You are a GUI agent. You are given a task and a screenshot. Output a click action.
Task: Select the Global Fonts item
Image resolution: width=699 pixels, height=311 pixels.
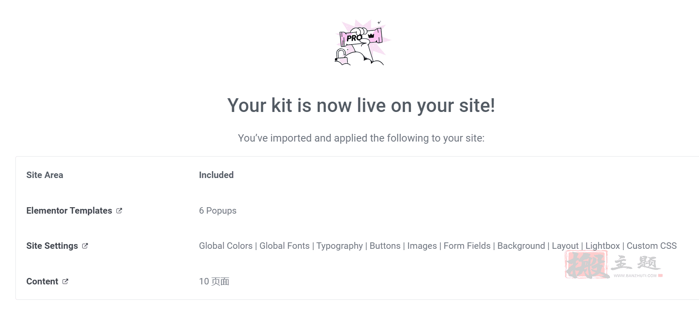pyautogui.click(x=284, y=246)
